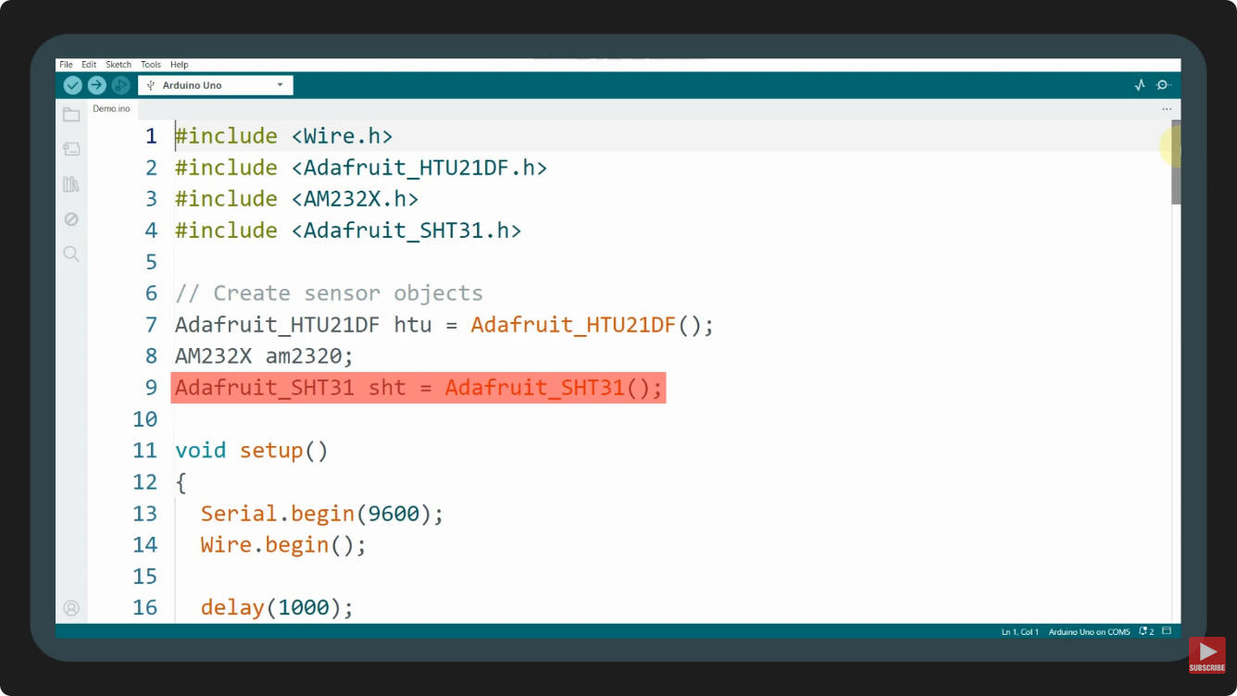1237x696 pixels.
Task: Open the Debug sidebar icon
Action: tap(71, 219)
